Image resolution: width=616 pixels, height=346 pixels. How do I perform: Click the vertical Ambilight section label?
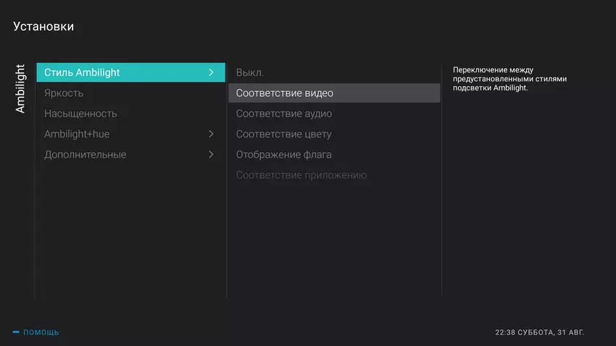(x=20, y=88)
